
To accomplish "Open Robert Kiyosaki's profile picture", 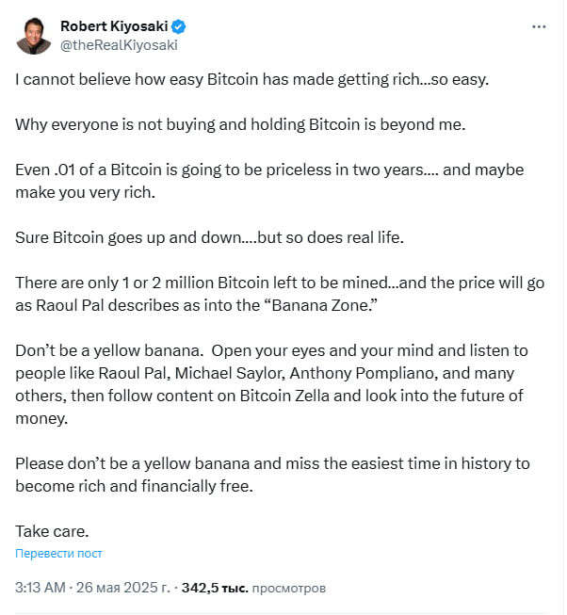I will [33, 35].
